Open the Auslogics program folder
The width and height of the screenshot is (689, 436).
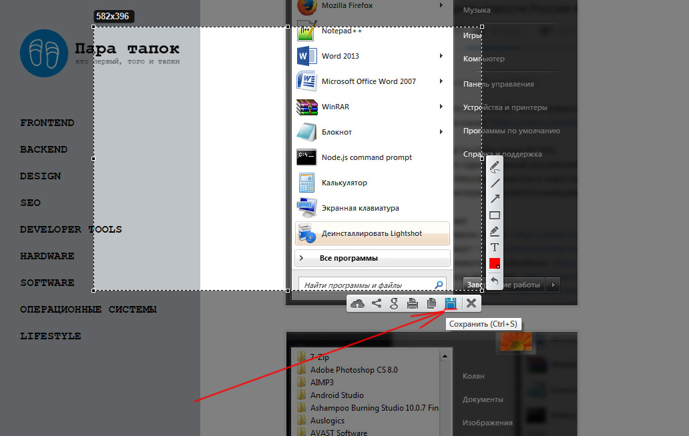pyautogui.click(x=320, y=421)
